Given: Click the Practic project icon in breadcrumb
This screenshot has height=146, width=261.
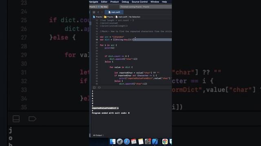Looking at the screenshot, I should point(94,17).
